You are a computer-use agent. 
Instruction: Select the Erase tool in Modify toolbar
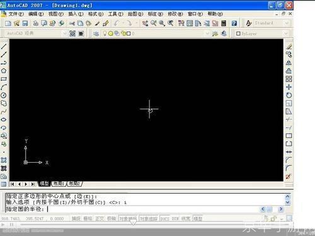289,47
